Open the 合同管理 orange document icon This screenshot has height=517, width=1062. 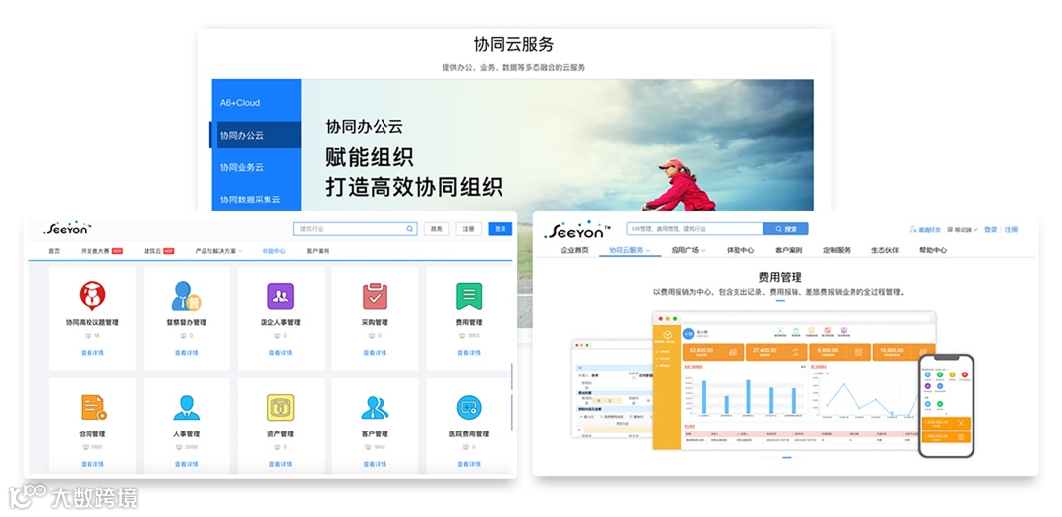pyautogui.click(x=92, y=407)
